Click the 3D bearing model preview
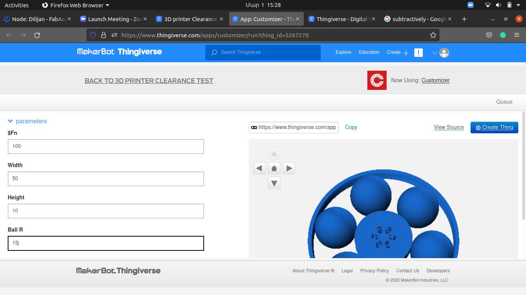526x295 pixels. 384,214
